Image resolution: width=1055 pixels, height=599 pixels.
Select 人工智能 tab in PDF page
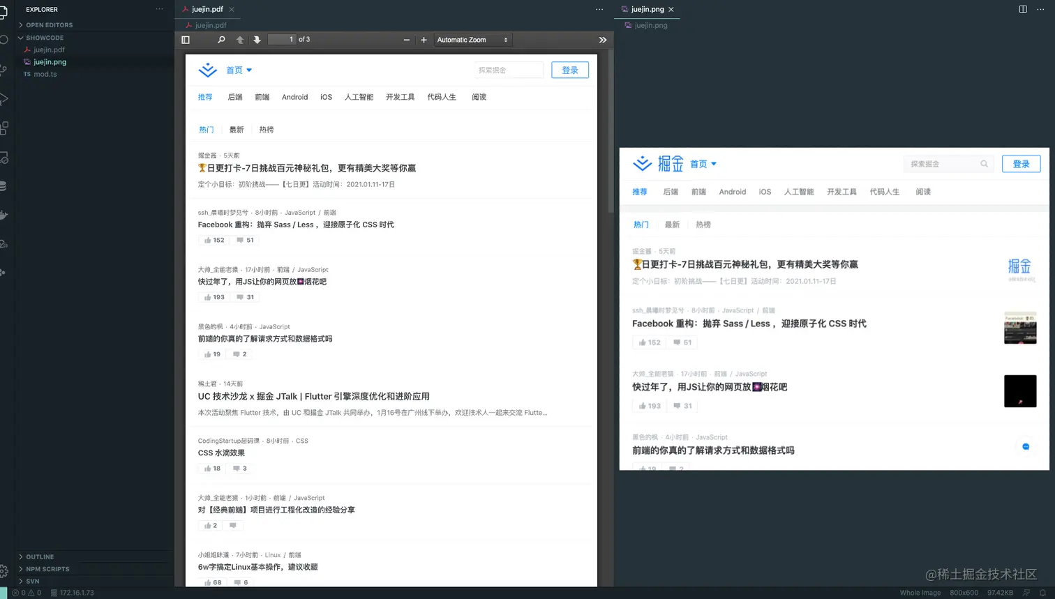coord(359,97)
